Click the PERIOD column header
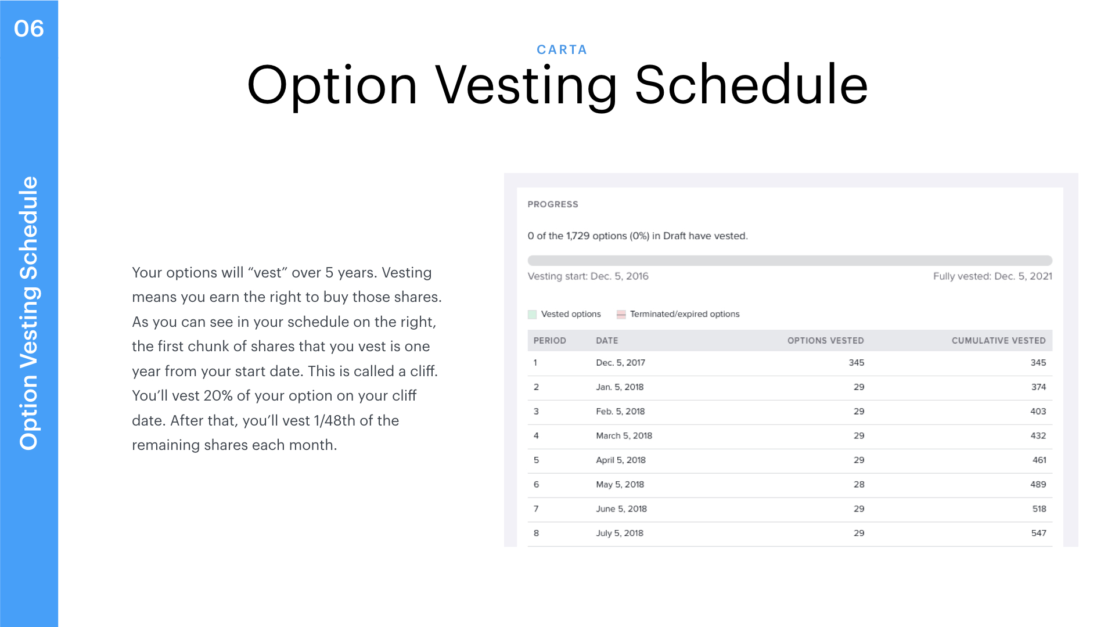This screenshot has width=1115, height=627. (x=549, y=341)
